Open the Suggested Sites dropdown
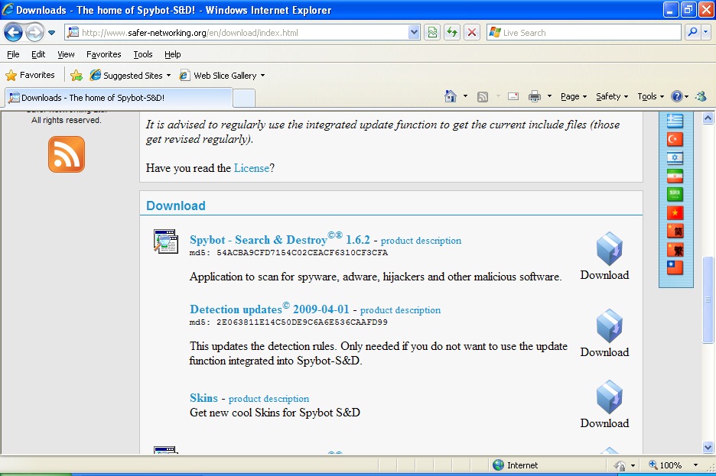The height and width of the screenshot is (476, 716). 130,75
